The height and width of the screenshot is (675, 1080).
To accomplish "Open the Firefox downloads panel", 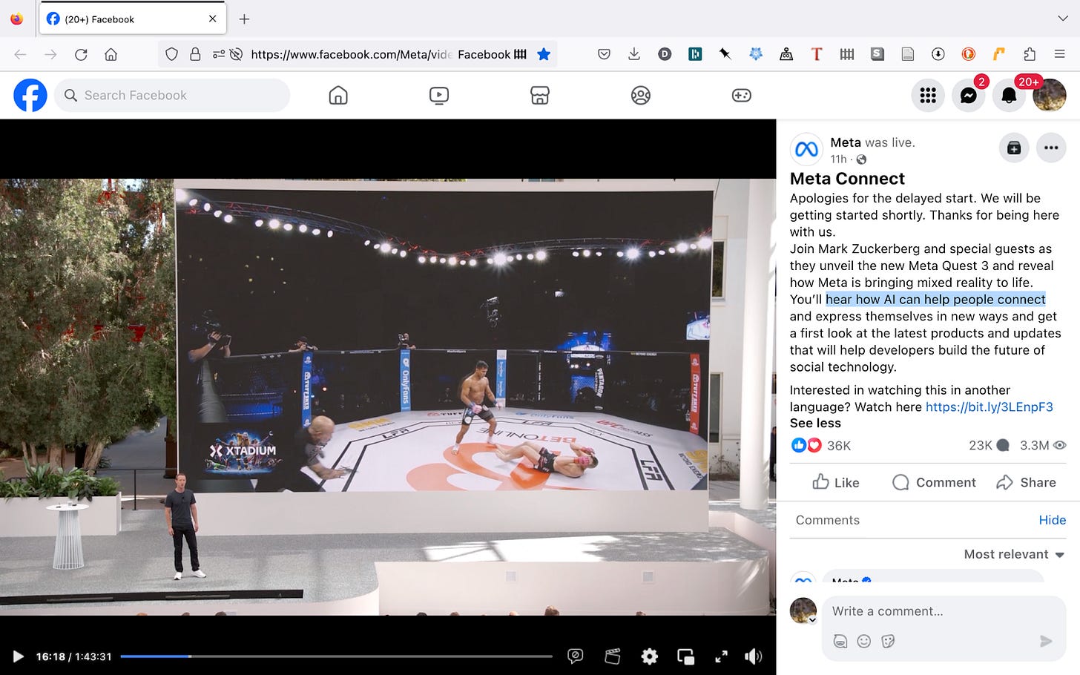I will [x=634, y=54].
